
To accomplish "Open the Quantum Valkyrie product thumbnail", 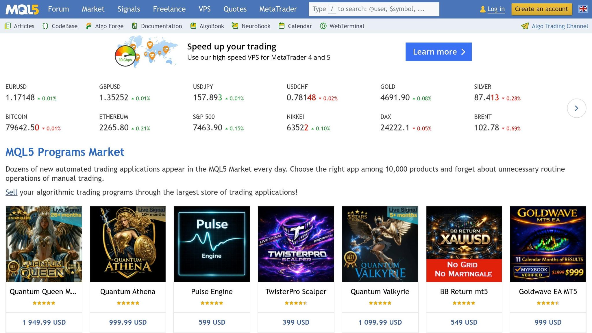I will (x=380, y=244).
